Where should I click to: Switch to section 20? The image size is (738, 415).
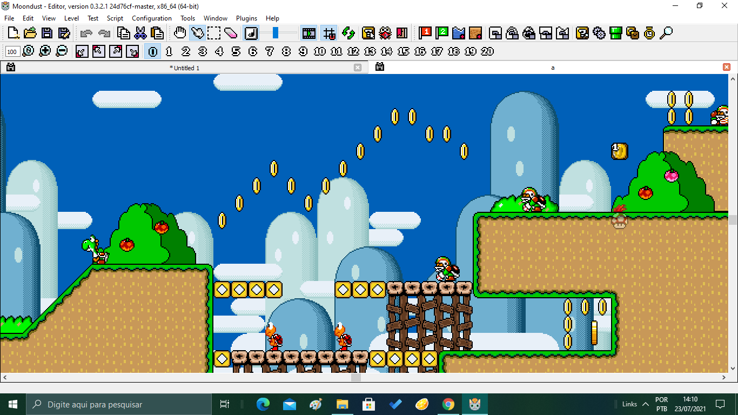click(x=487, y=51)
